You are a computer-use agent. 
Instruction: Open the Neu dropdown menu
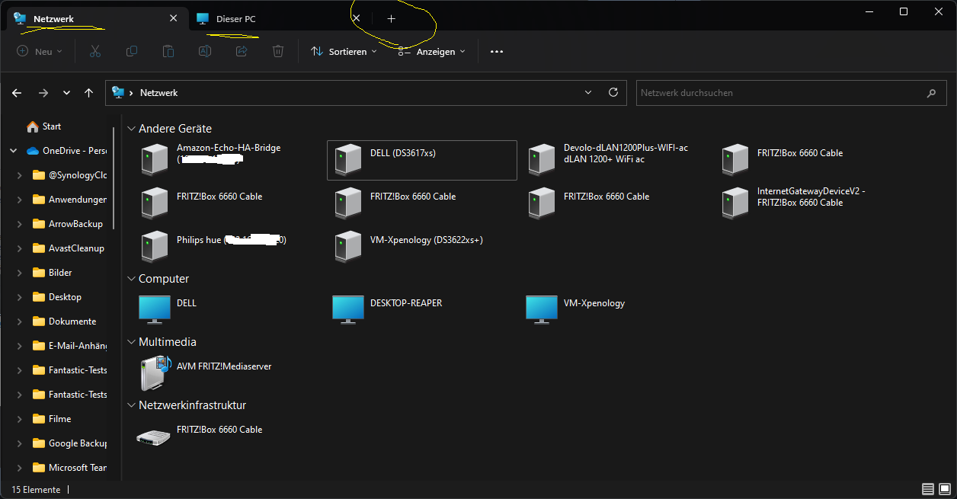coord(40,52)
